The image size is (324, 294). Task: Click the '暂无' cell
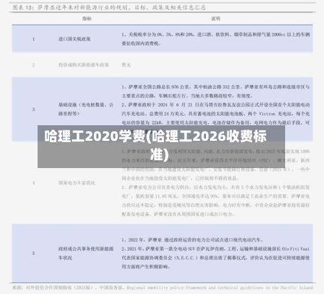point(126,65)
